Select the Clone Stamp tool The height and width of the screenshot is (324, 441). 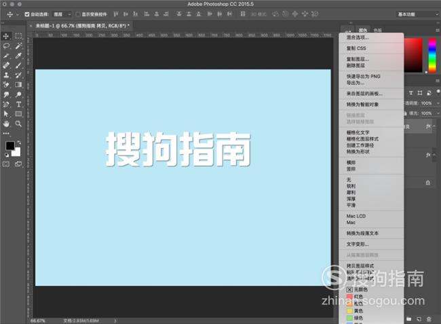click(6, 75)
